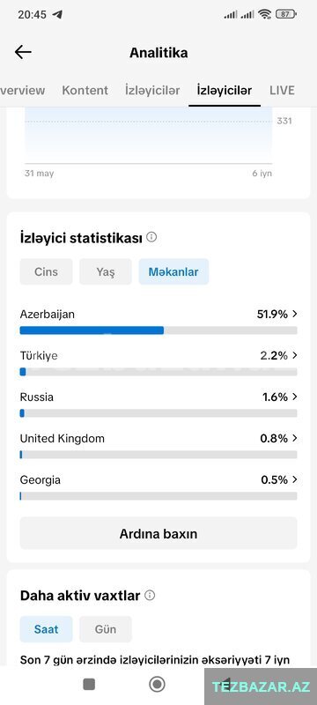Select the Saat button
The height and width of the screenshot is (705, 317).
tap(47, 629)
